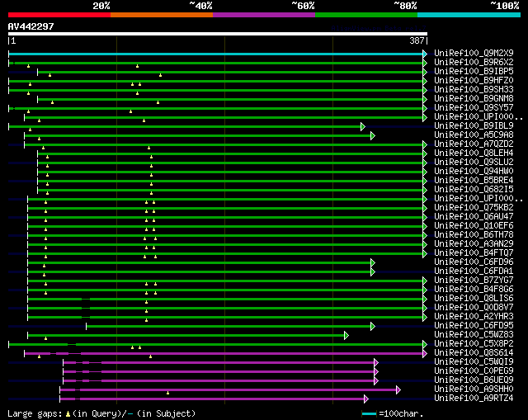
Task: Click the 387 query end position label
Action: [417, 40]
